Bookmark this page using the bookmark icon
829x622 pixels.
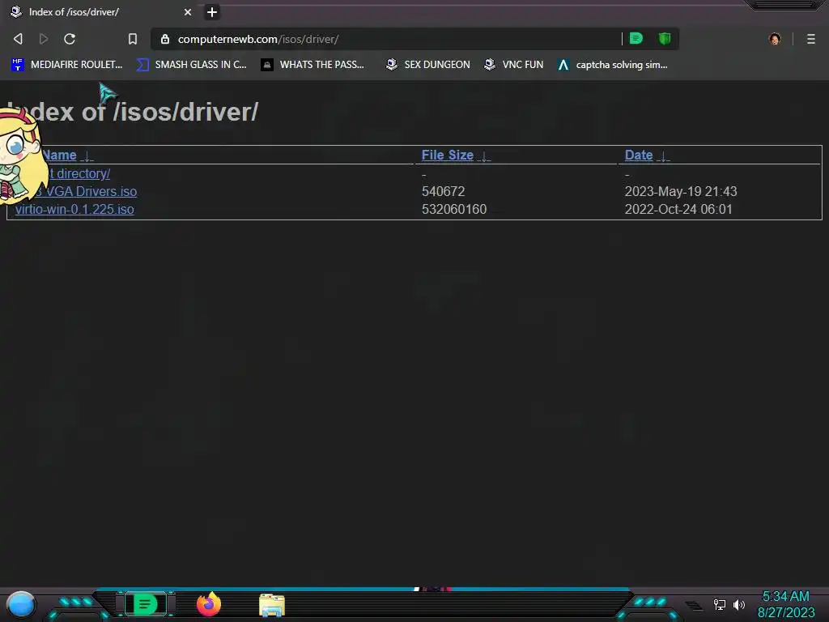pyautogui.click(x=133, y=39)
